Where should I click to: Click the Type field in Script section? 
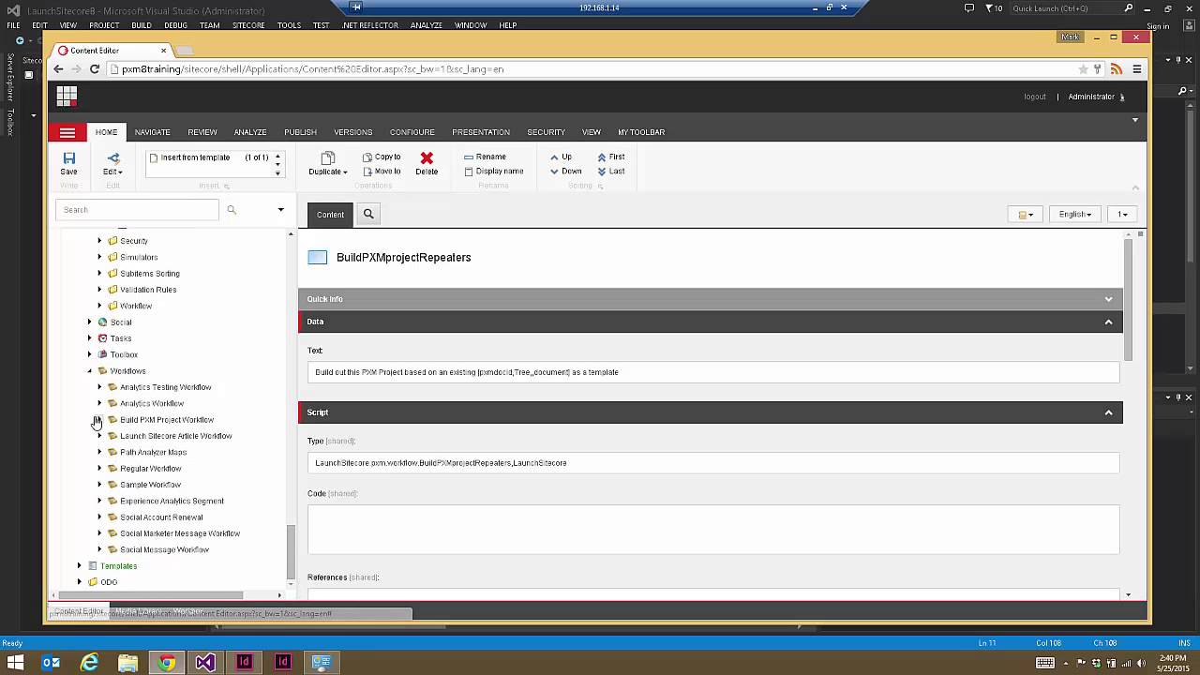pos(713,463)
